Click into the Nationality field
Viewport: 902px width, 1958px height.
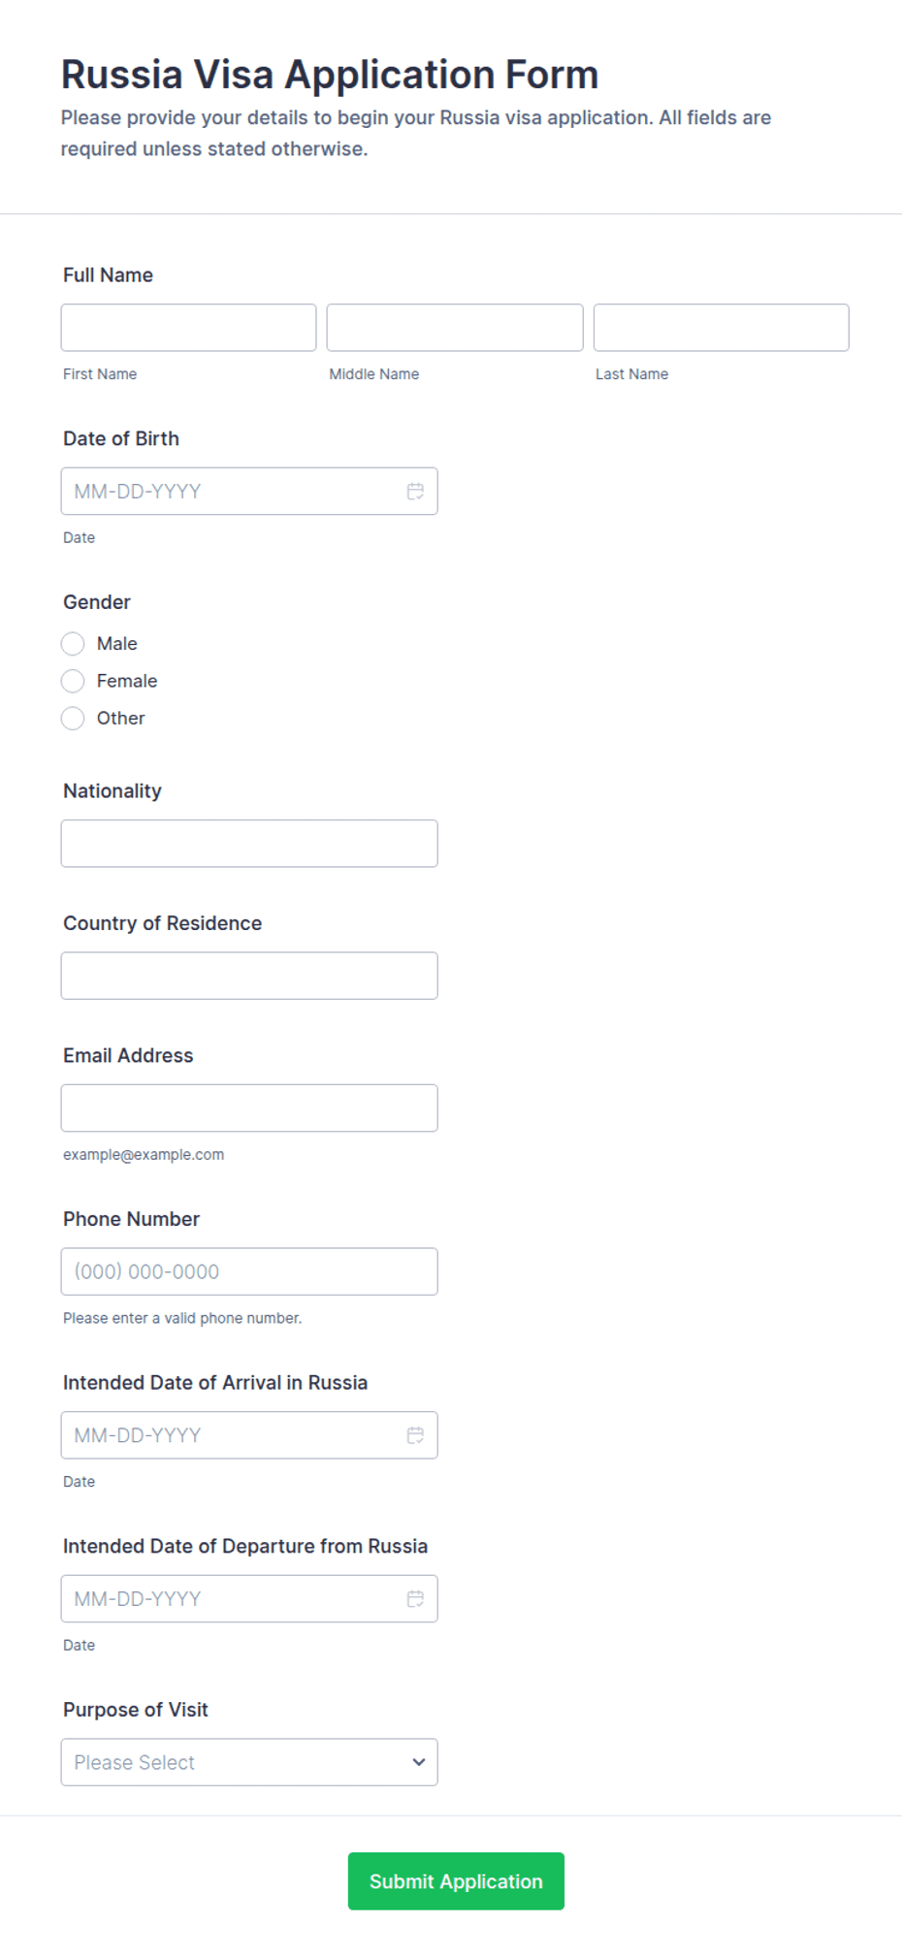pos(249,844)
